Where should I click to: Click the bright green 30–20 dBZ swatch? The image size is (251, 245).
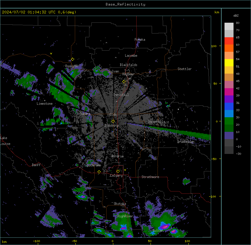[229, 121]
